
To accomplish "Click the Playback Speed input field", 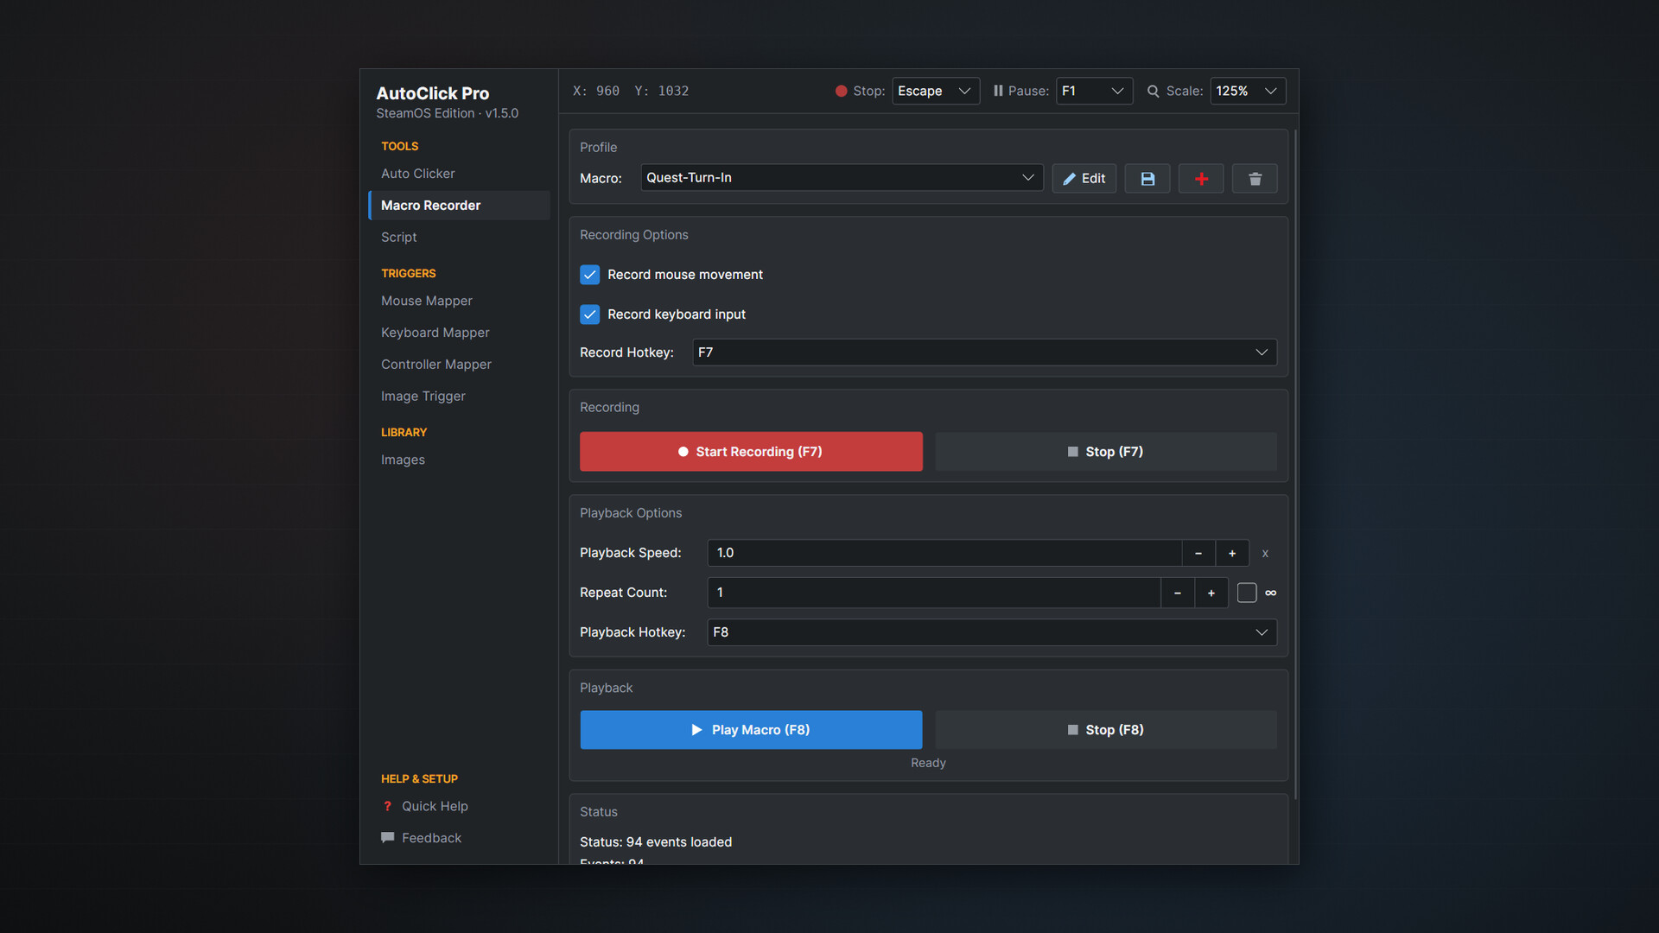I will [x=944, y=553].
